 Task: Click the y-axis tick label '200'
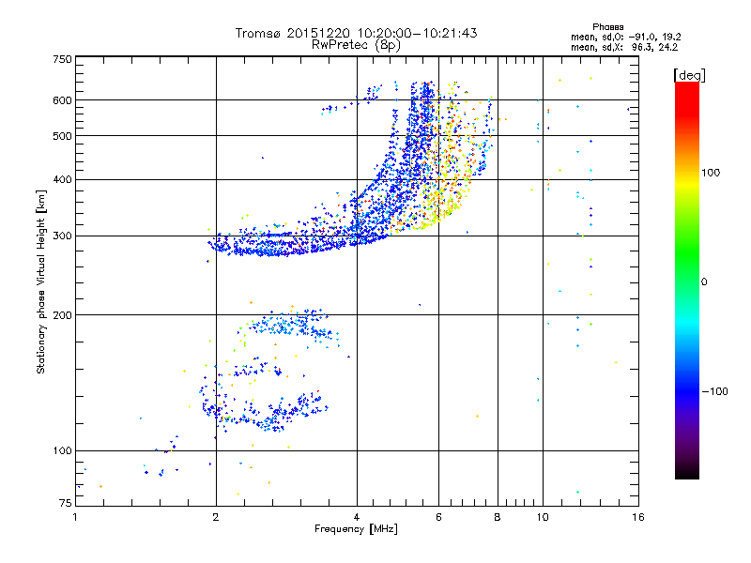point(62,315)
